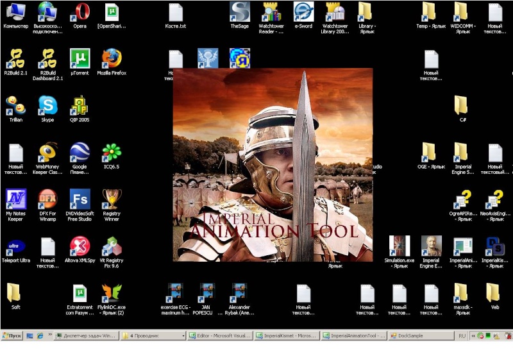This screenshot has width=513, height=363.
Task: Open the Trillian messenger shortcut
Action: point(15,109)
